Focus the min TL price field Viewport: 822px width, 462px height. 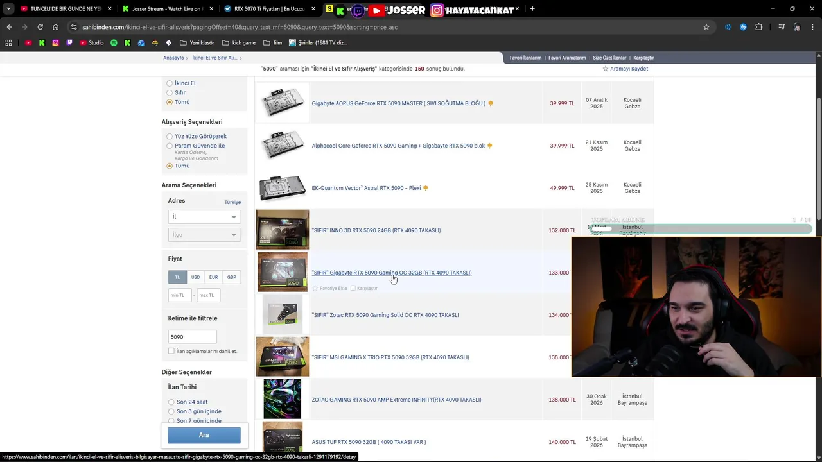pyautogui.click(x=180, y=295)
